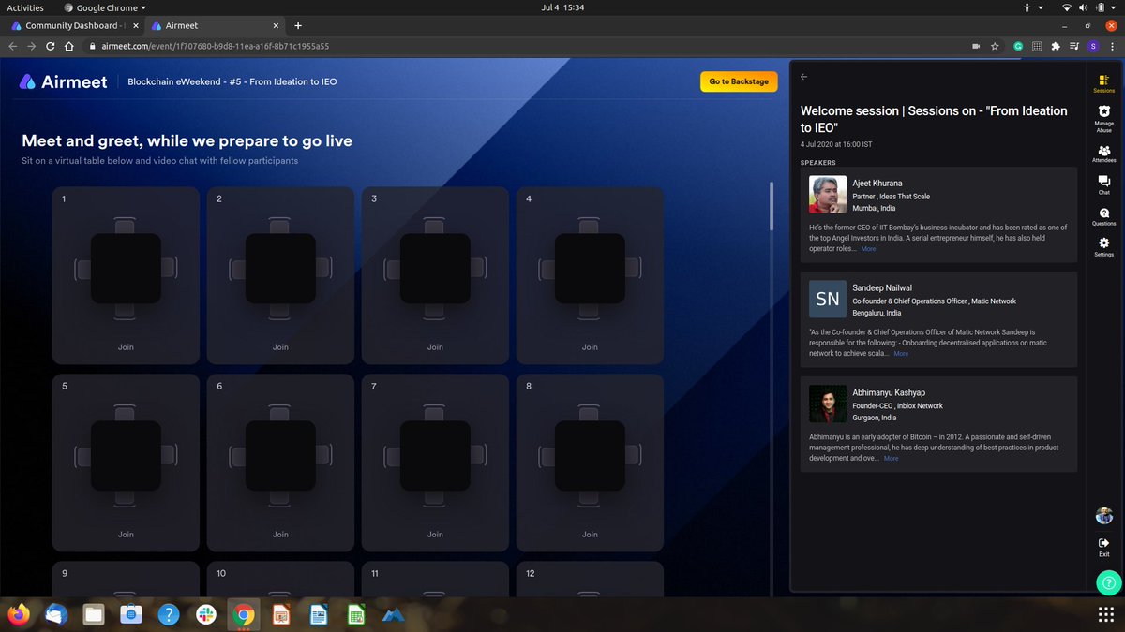Open the Activities overview

point(25,7)
